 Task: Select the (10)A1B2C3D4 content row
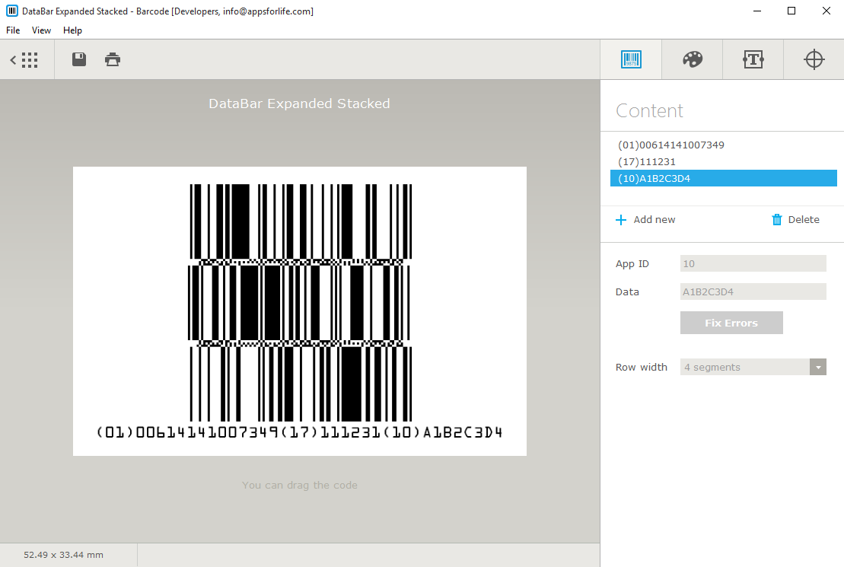tap(724, 178)
